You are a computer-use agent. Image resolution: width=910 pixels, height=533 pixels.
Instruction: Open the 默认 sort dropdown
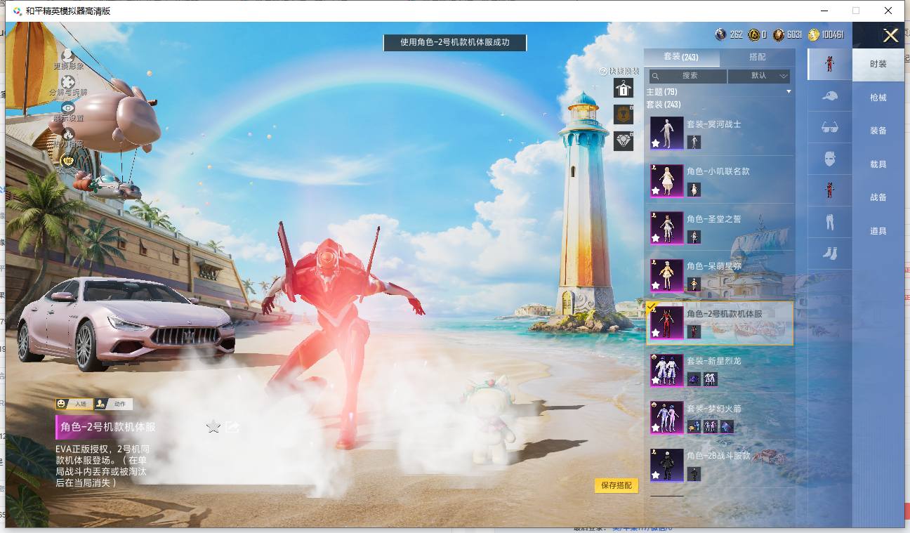click(759, 76)
